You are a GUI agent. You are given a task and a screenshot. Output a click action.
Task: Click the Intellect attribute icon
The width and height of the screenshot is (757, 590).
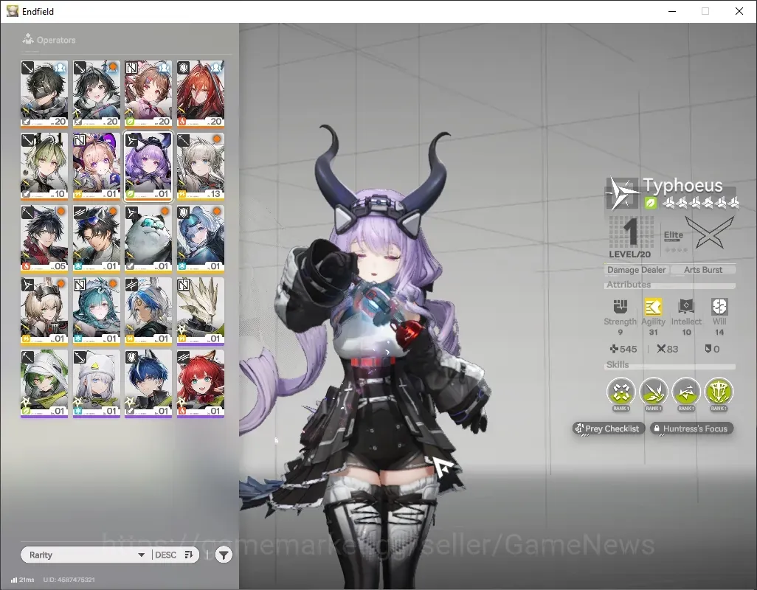pyautogui.click(x=686, y=306)
